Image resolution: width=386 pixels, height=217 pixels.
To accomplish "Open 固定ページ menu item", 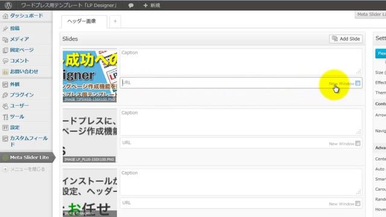I will click(x=22, y=50).
